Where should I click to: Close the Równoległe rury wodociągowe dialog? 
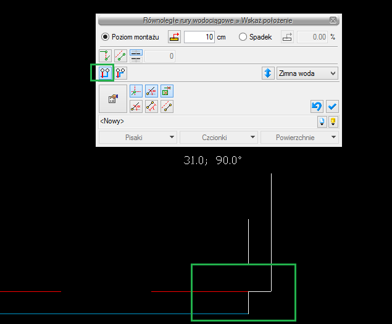[x=333, y=20]
